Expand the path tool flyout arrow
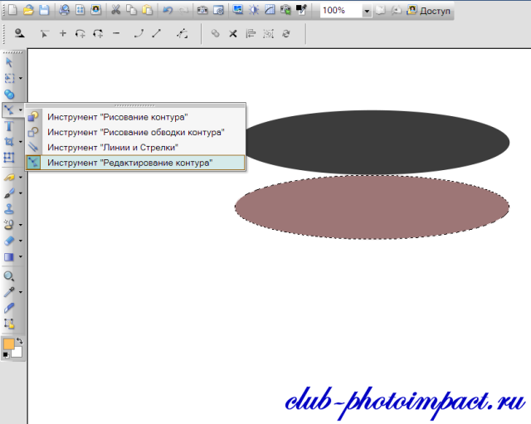Screen dimensions: 531x424 point(21,110)
